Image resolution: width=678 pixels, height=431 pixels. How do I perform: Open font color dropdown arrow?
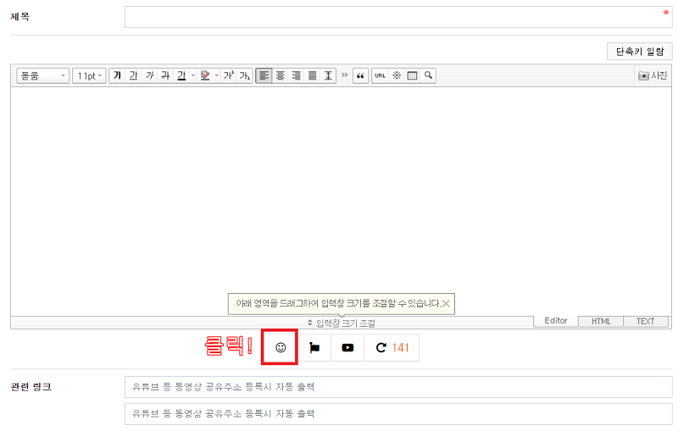coord(193,75)
